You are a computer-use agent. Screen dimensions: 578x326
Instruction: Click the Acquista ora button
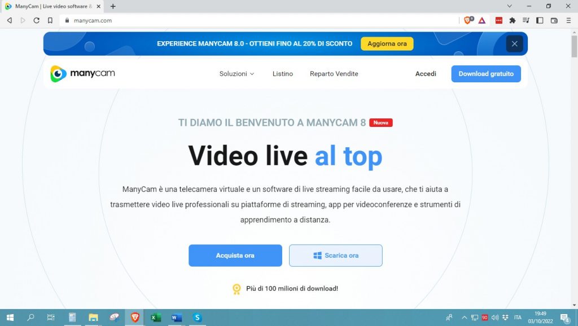[235, 255]
